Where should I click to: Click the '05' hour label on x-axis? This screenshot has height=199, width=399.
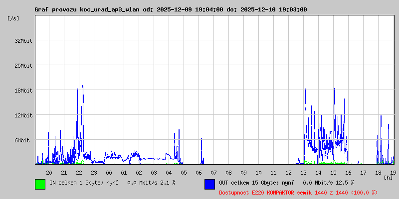pyautogui.click(x=184, y=173)
